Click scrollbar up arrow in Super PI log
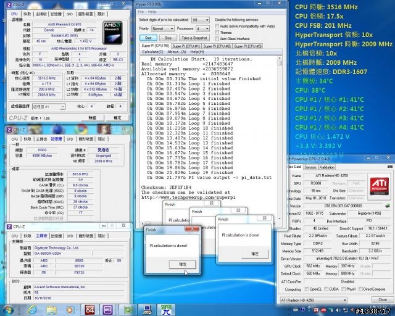 pos(280,58)
